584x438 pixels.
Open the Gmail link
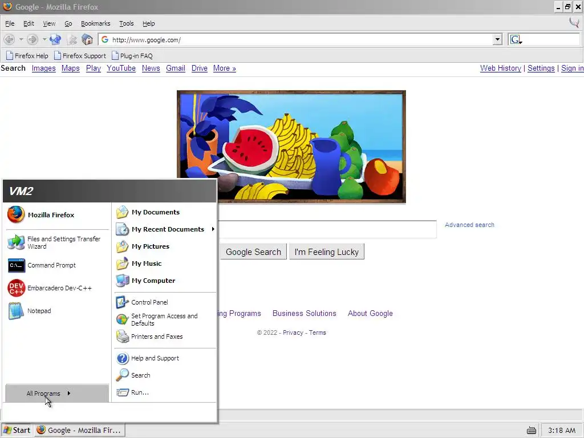[176, 68]
